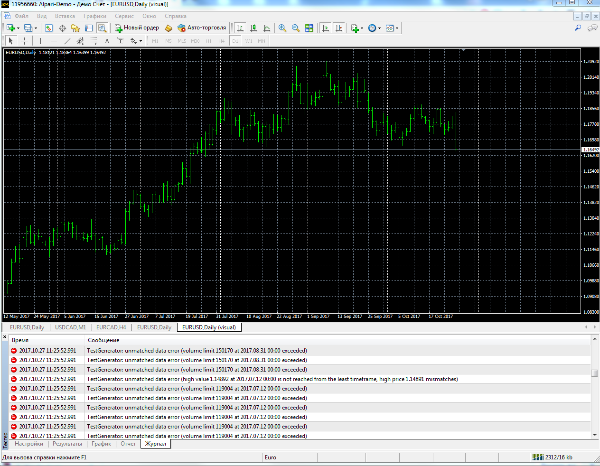Open the USDCAD,M1 chart tab
Viewport: 600px width, 466px height.
click(x=71, y=327)
